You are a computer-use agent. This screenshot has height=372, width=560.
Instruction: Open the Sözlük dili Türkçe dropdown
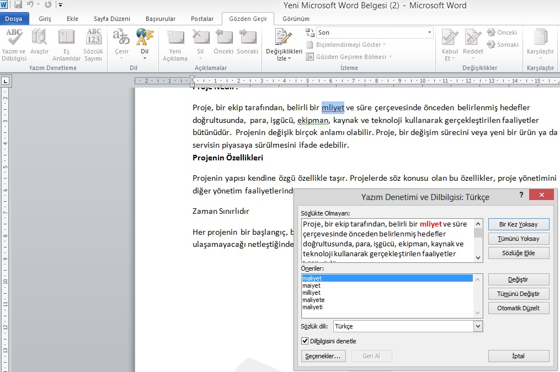coord(478,326)
